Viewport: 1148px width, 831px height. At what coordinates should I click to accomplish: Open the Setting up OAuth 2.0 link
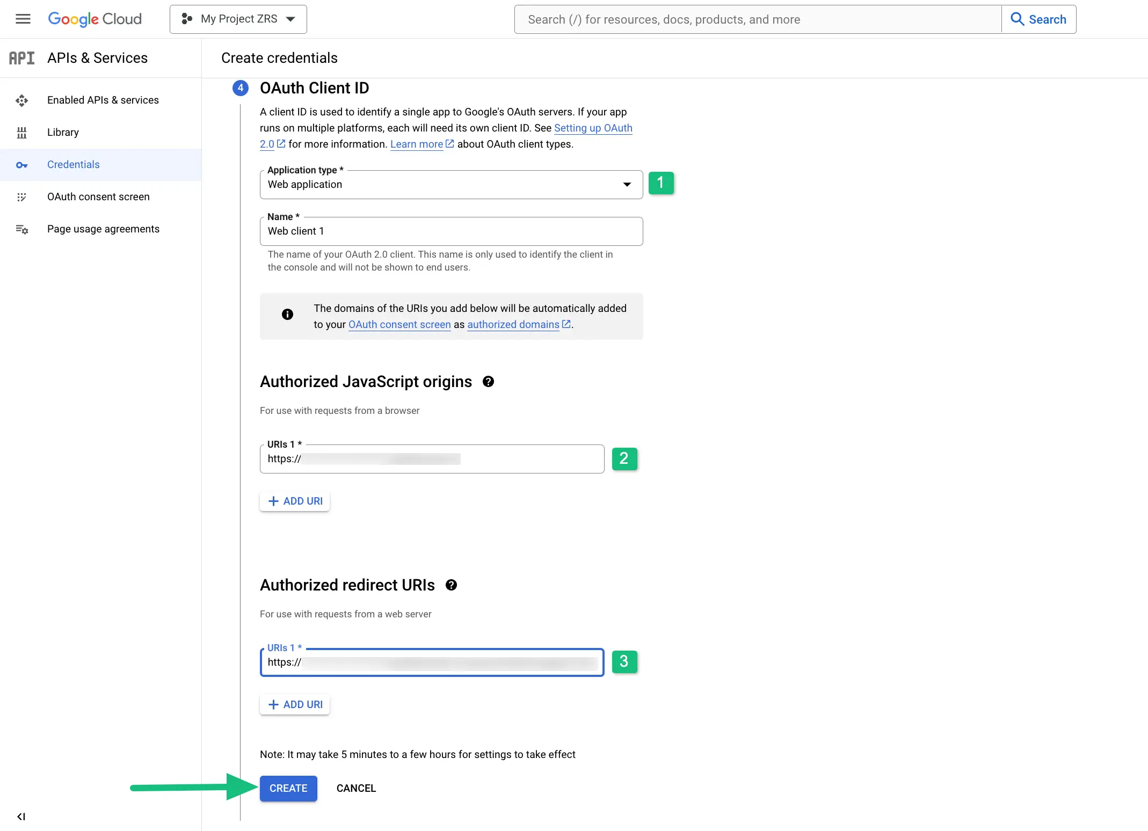click(593, 128)
